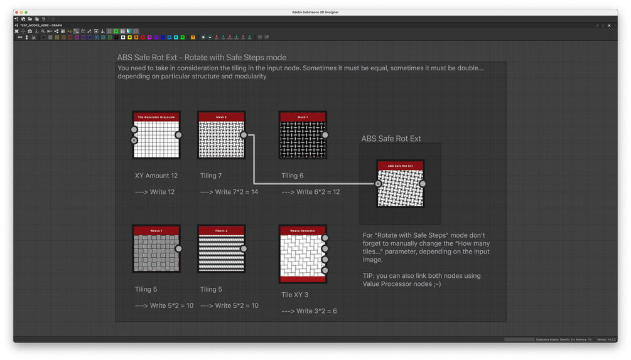The height and width of the screenshot is (360, 631).
Task: Click the 'Version: 14.0.2' status text
Action: click(x=606, y=339)
